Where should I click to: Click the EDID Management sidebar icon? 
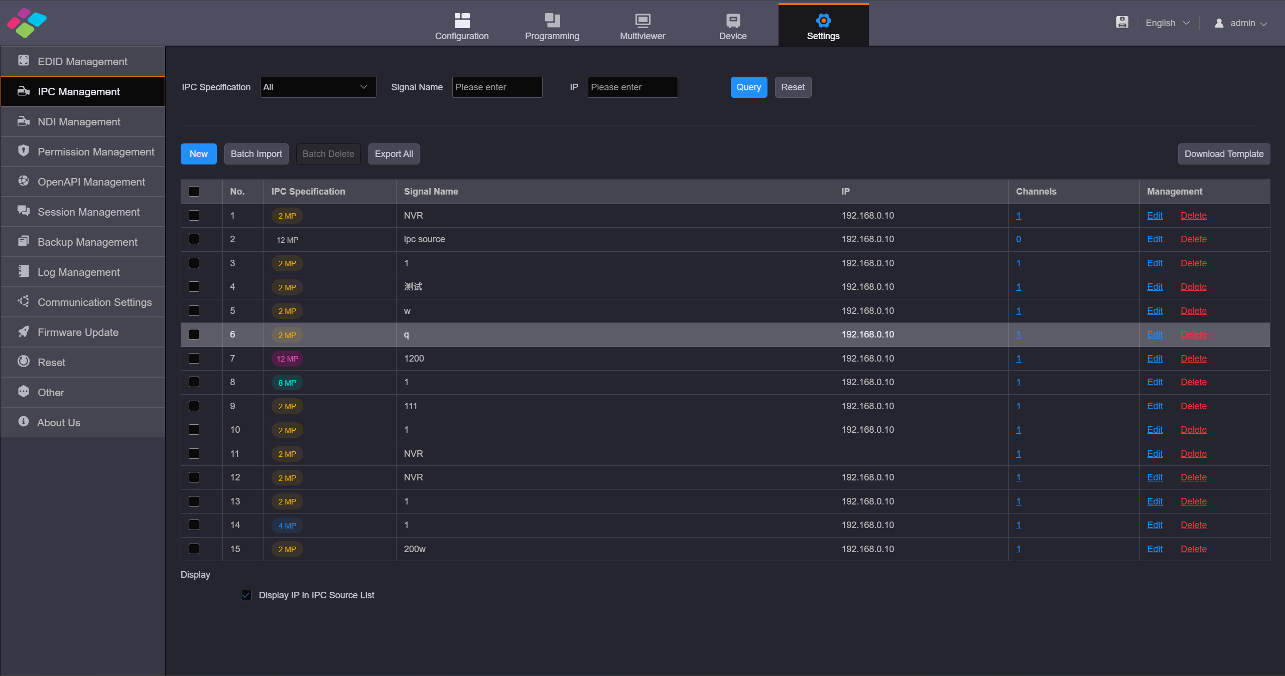(x=24, y=61)
